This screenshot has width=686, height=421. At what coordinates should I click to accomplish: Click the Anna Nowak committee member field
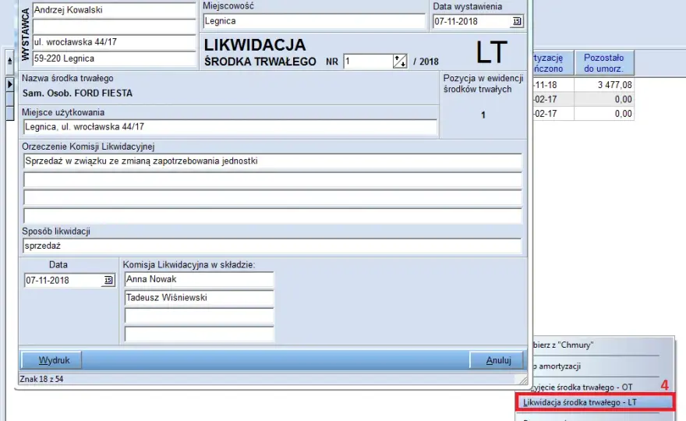[x=199, y=279]
